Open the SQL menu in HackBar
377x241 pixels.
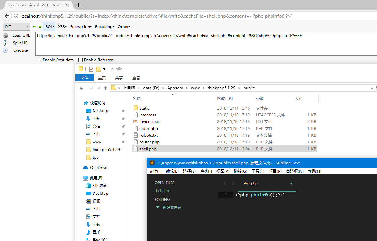50,26
